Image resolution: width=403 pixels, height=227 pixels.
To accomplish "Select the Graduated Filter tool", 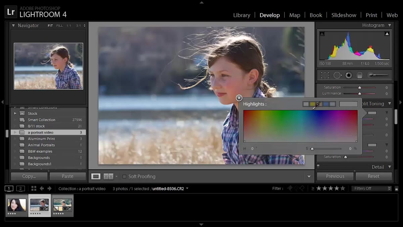I will 359,75.
